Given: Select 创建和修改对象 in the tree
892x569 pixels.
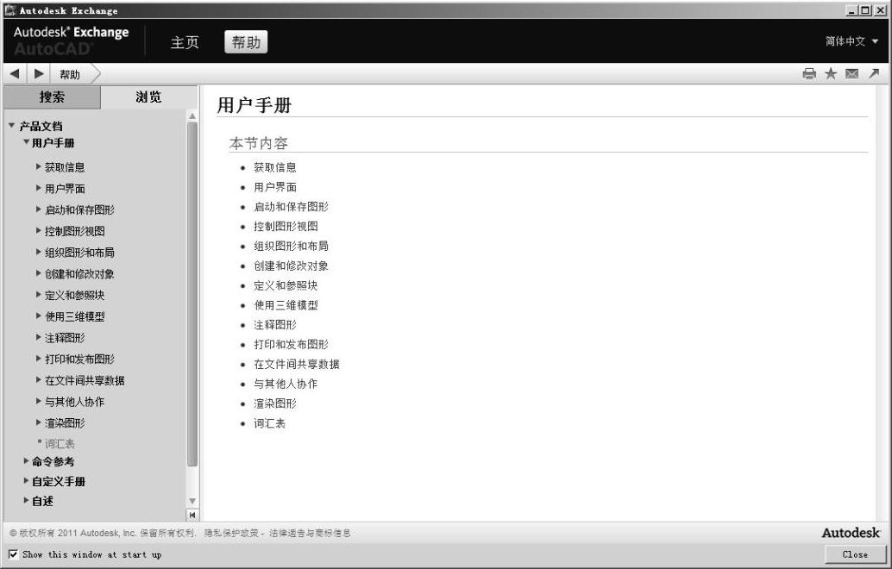Looking at the screenshot, I should (x=79, y=274).
